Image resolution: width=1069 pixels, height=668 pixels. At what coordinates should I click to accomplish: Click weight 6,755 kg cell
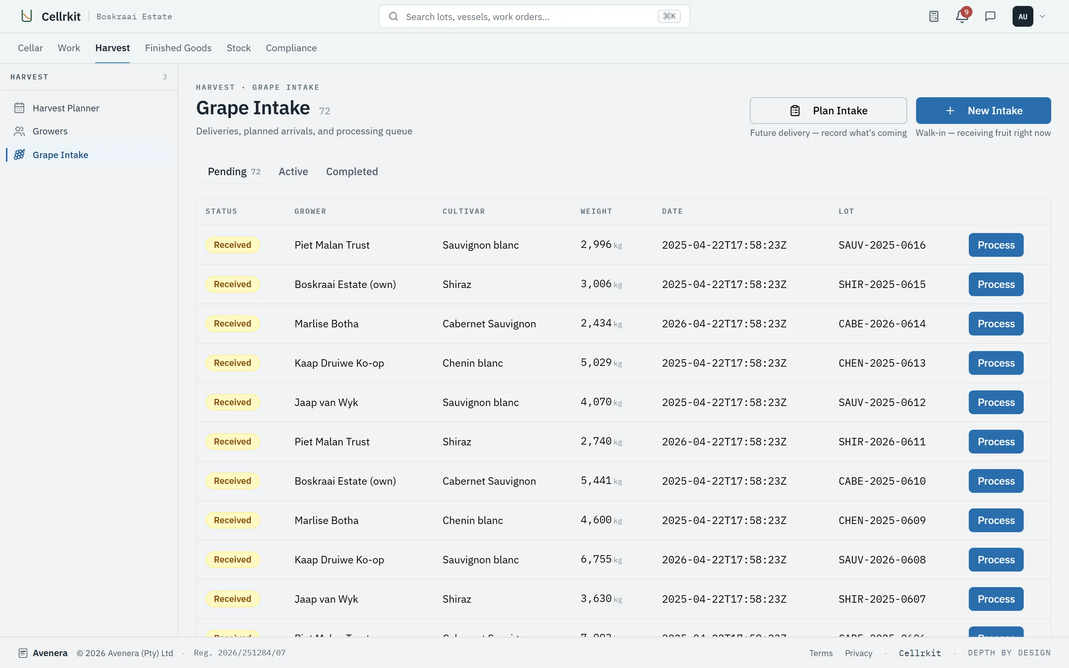[x=601, y=559]
